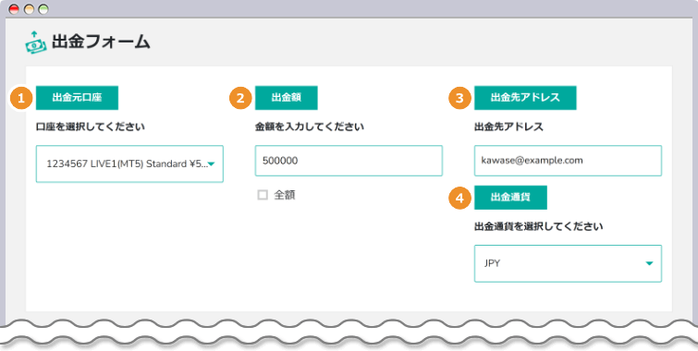Click the 出金通貨を選択してください text
Screen dimensions: 698x351
tap(539, 226)
